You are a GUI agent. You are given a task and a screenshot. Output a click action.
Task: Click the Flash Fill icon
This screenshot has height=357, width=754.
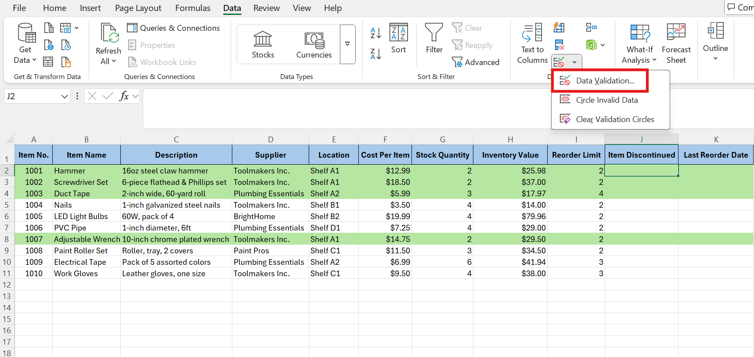click(x=559, y=28)
